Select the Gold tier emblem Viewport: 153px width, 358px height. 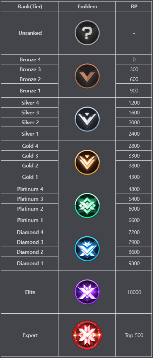tap(87, 163)
